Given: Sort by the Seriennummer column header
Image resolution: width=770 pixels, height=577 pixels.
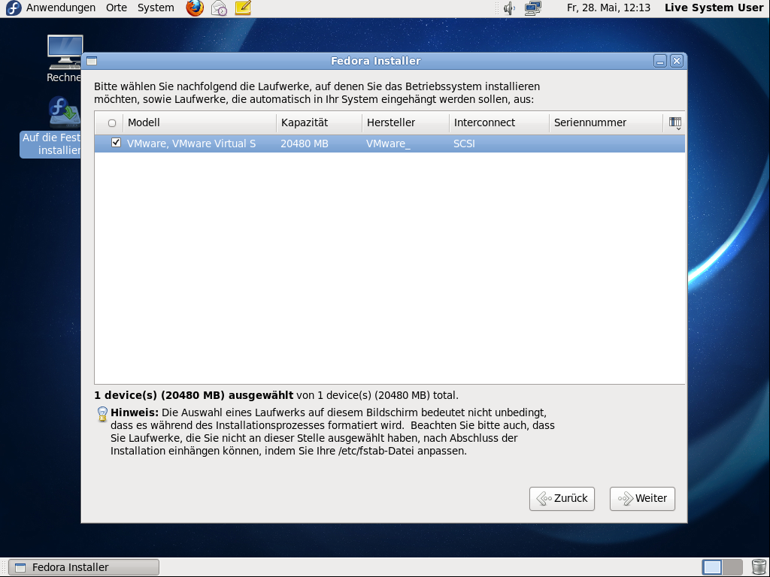Looking at the screenshot, I should (x=606, y=122).
